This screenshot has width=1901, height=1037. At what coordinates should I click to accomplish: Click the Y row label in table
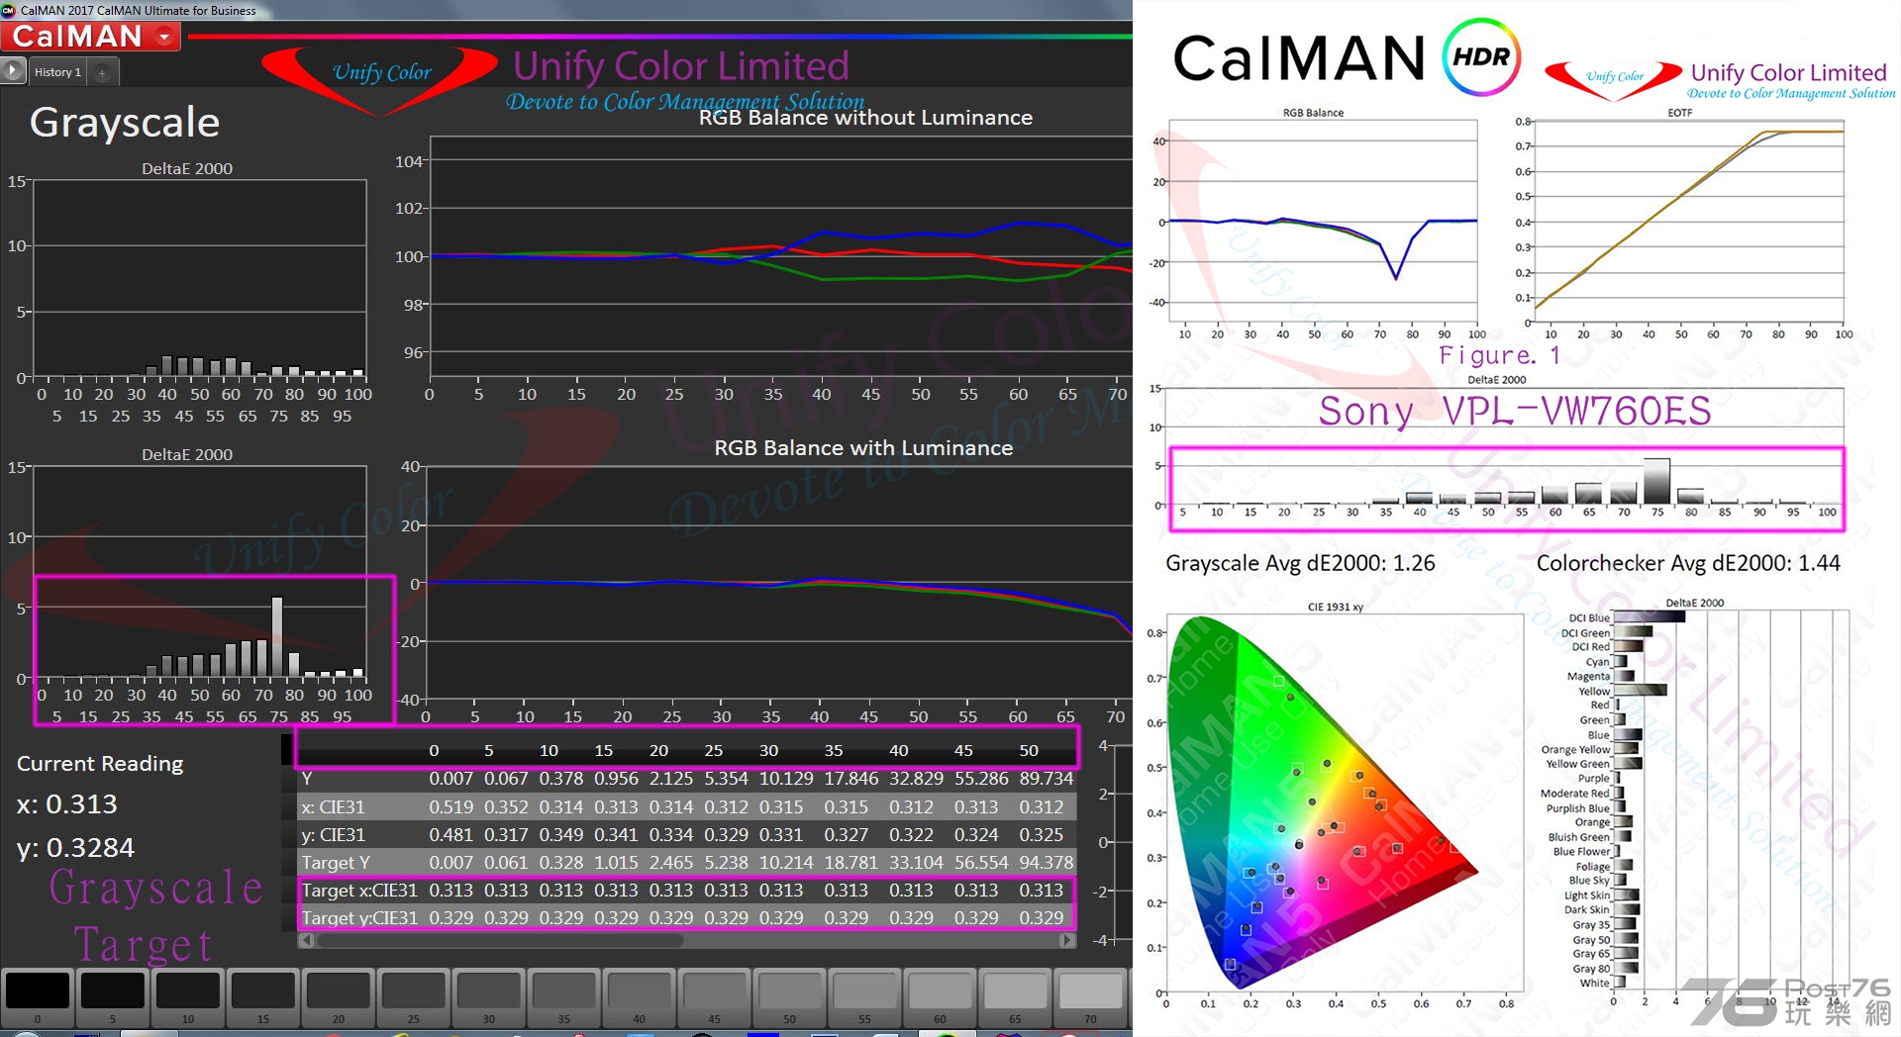307,779
